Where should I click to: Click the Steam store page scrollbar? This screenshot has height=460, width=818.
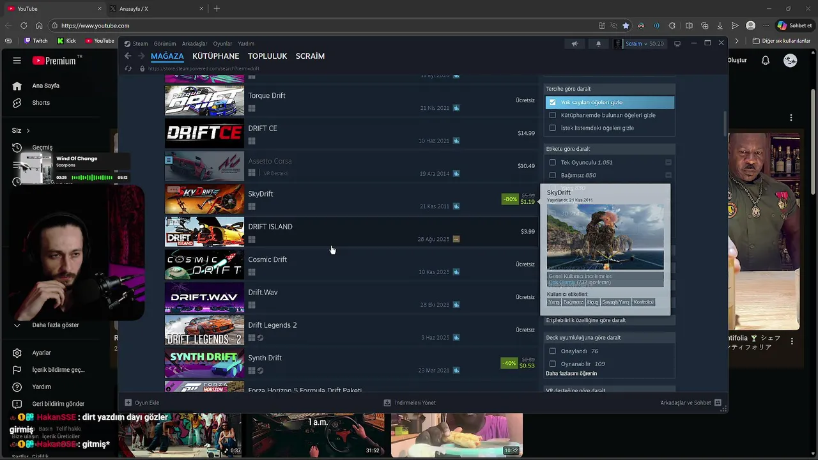pyautogui.click(x=725, y=124)
